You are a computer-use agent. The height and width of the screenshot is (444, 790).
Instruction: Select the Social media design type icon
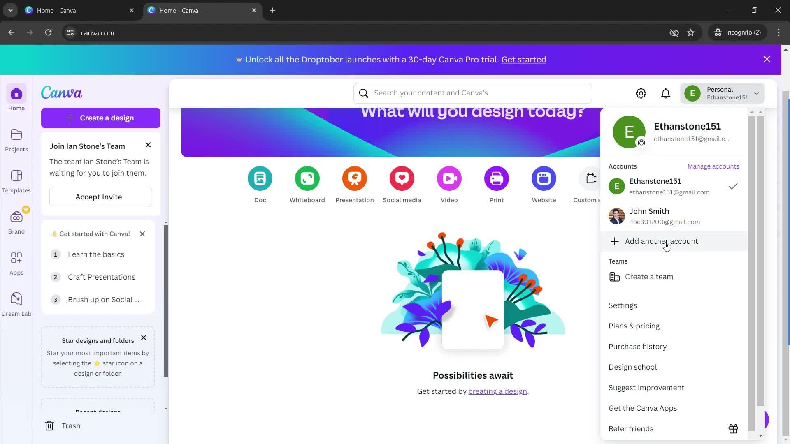[x=402, y=178]
